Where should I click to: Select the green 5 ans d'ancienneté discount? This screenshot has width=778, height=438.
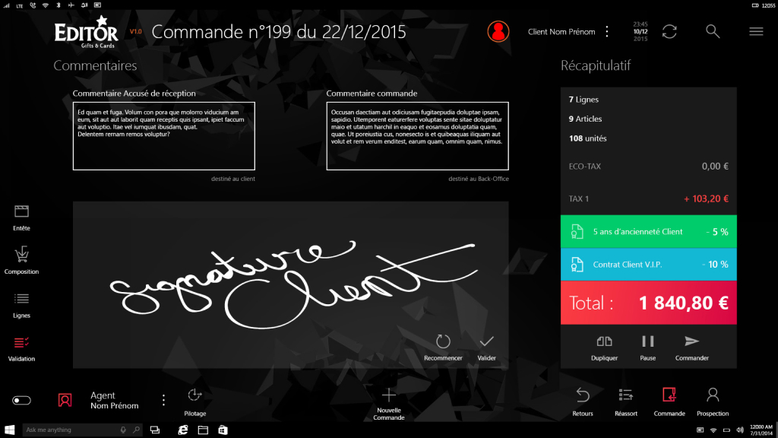pos(649,231)
